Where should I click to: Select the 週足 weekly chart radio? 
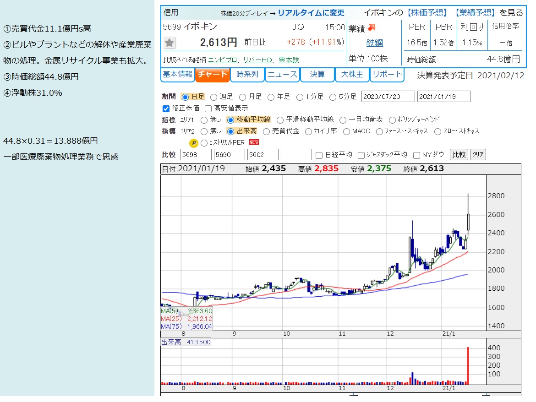pyautogui.click(x=213, y=98)
